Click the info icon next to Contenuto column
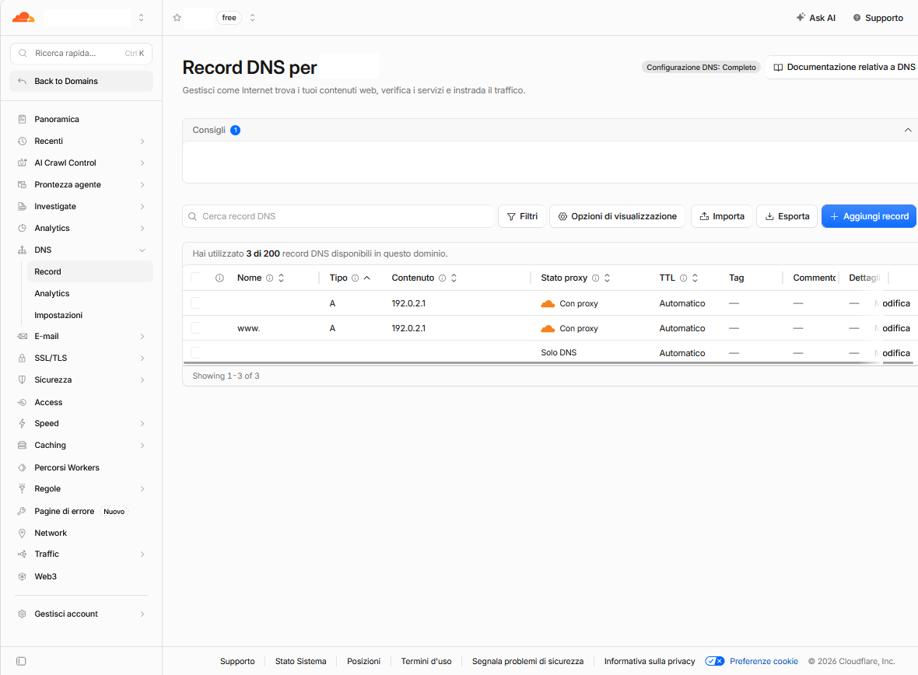Screen dimensions: 918x675 coord(442,278)
